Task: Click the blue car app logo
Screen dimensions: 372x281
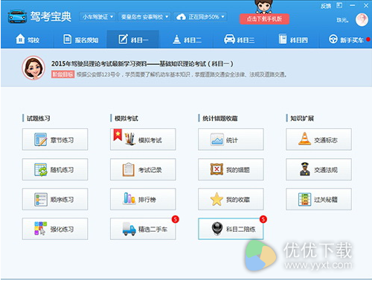Action: click(17, 16)
